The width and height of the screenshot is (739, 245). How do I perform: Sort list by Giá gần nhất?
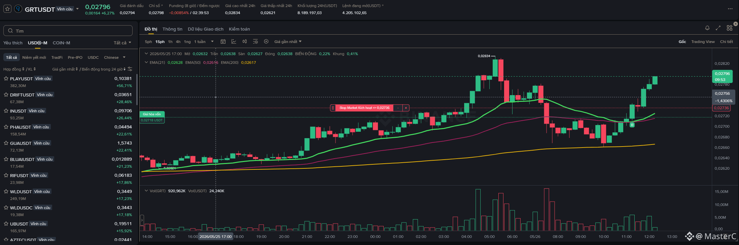[65, 69]
